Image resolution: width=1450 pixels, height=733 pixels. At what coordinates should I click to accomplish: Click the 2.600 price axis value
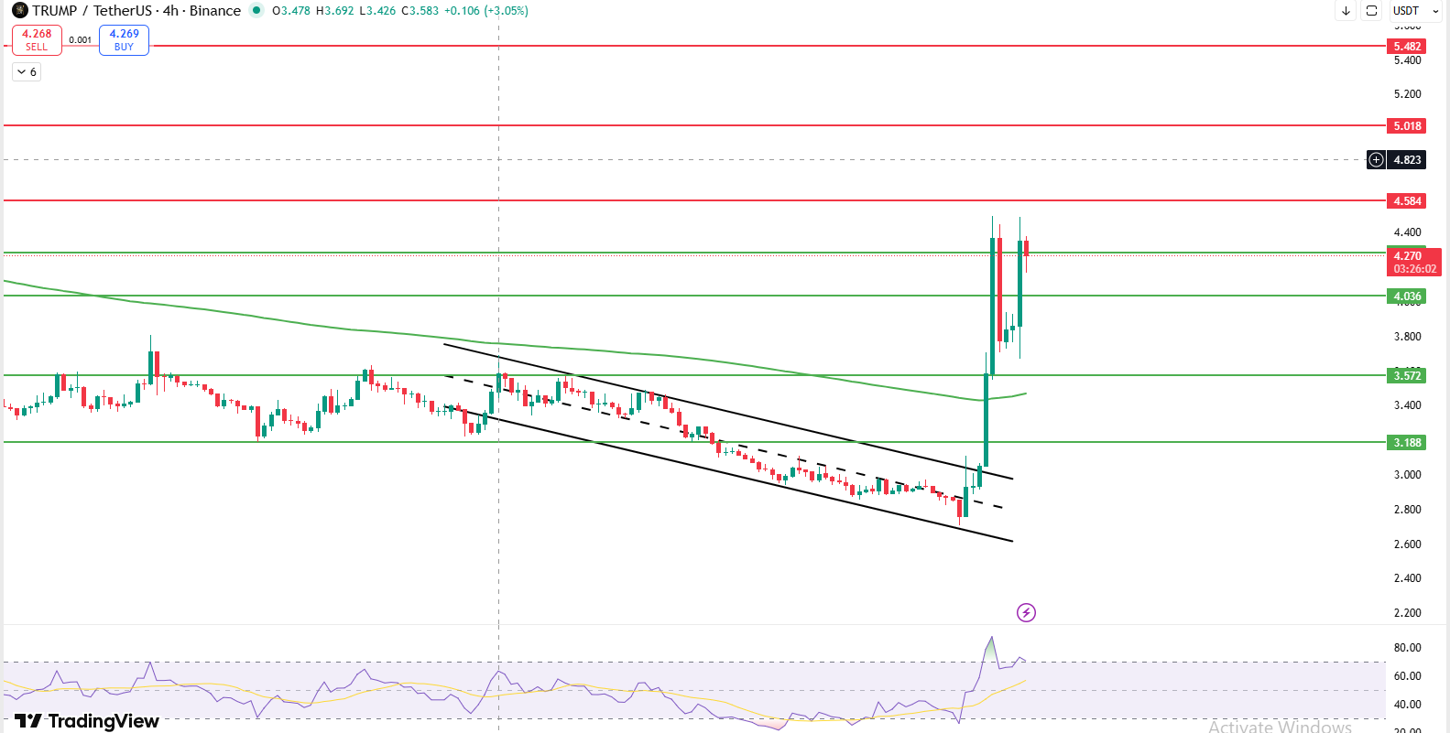point(1407,544)
